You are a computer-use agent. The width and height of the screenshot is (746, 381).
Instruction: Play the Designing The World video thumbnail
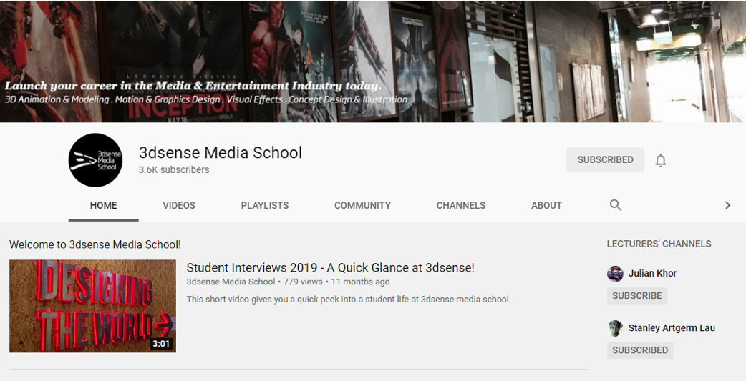(92, 306)
